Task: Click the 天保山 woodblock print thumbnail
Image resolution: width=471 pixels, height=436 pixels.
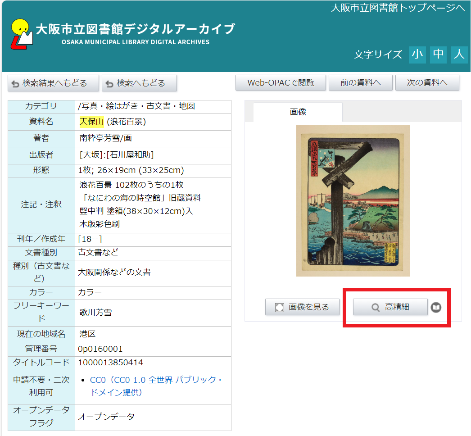Action: point(353,200)
